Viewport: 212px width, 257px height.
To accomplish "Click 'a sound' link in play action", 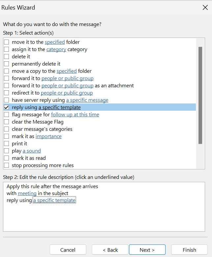I will pyautogui.click(x=32, y=151).
